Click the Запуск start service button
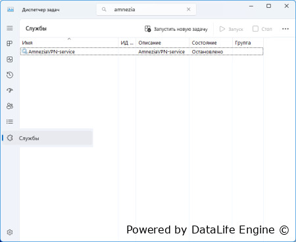This screenshot has width=296, height=242. click(x=232, y=29)
